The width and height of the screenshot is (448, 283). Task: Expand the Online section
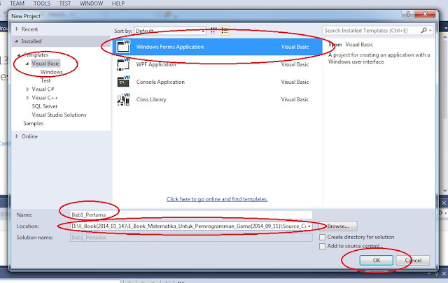(x=17, y=136)
